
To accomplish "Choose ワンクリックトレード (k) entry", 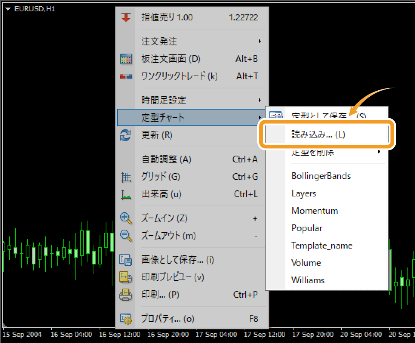I will pos(192,76).
